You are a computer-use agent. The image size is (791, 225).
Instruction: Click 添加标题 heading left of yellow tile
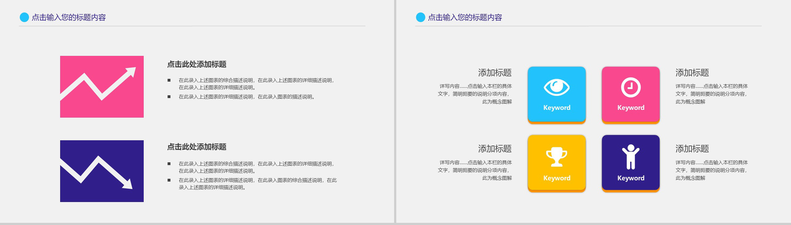pos(495,149)
